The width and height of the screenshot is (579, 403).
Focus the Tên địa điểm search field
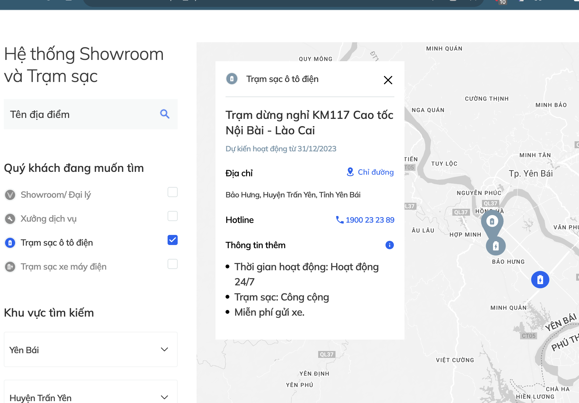point(82,114)
